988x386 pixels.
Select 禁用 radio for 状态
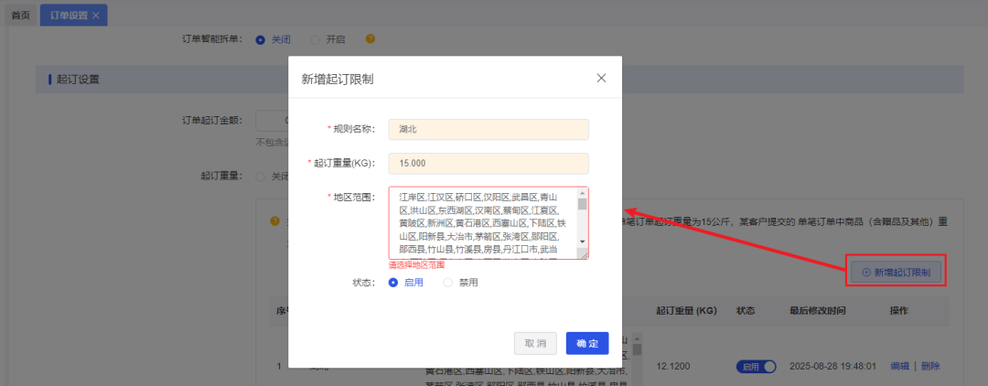coord(448,283)
